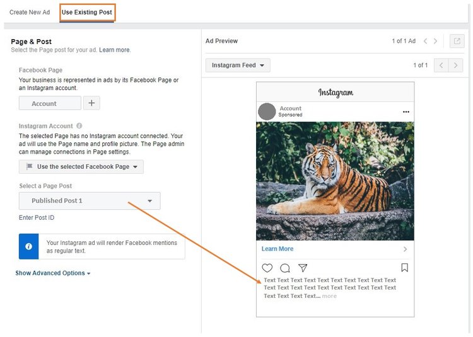Click the next preview arrow beside 1 of 1

click(x=455, y=66)
